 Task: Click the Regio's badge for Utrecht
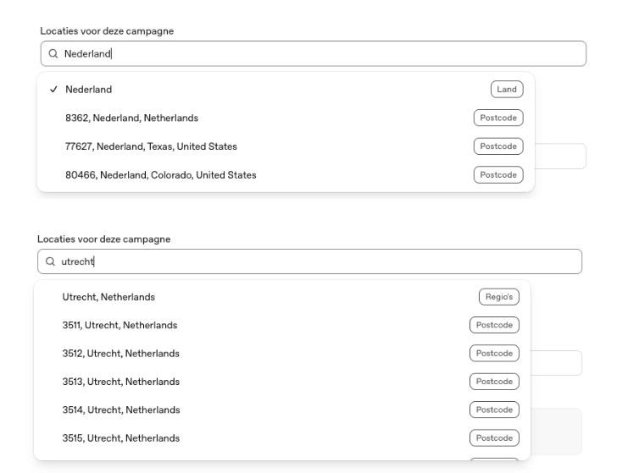(499, 297)
